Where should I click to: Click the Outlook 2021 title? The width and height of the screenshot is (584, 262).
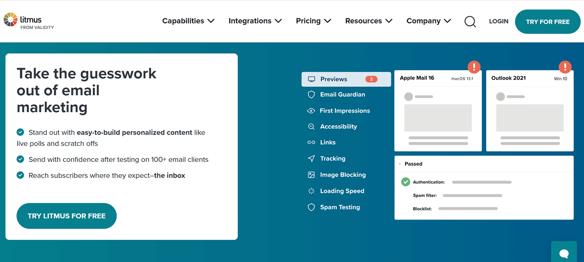[508, 78]
